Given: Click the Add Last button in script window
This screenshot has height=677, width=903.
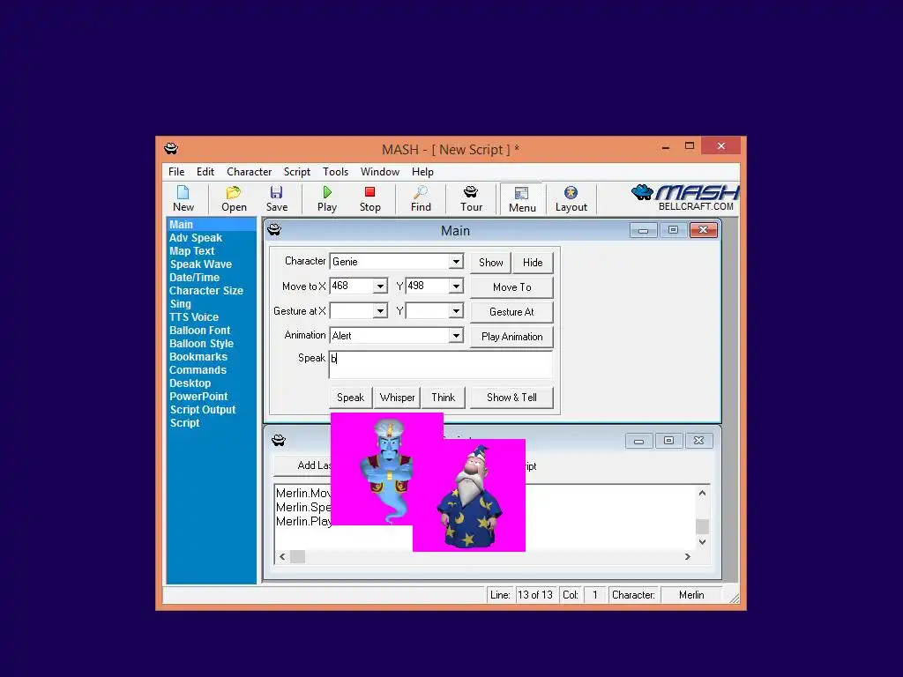Looking at the screenshot, I should (x=302, y=465).
